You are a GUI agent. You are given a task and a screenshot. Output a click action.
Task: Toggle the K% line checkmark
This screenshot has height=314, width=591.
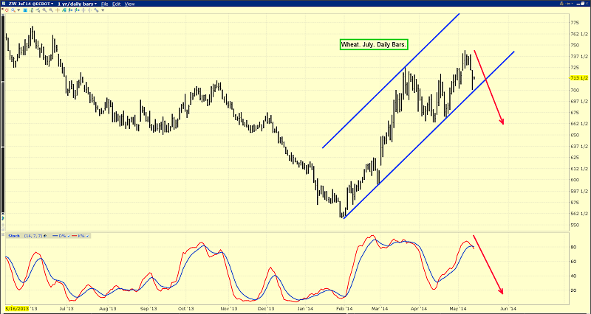(x=87, y=236)
